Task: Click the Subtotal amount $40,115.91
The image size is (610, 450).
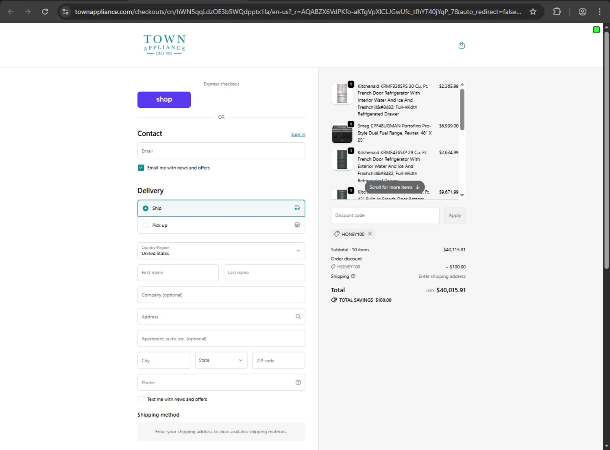Action: point(454,250)
